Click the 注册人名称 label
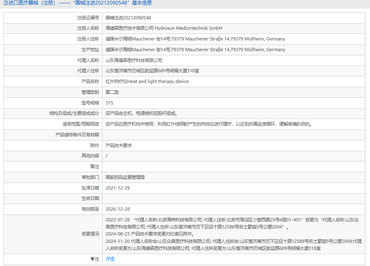This screenshot has width=370, height=266. coord(88,28)
